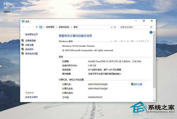
Task: Click heading 查看有关计算机的基本信息
Action: pyautogui.click(x=76, y=36)
